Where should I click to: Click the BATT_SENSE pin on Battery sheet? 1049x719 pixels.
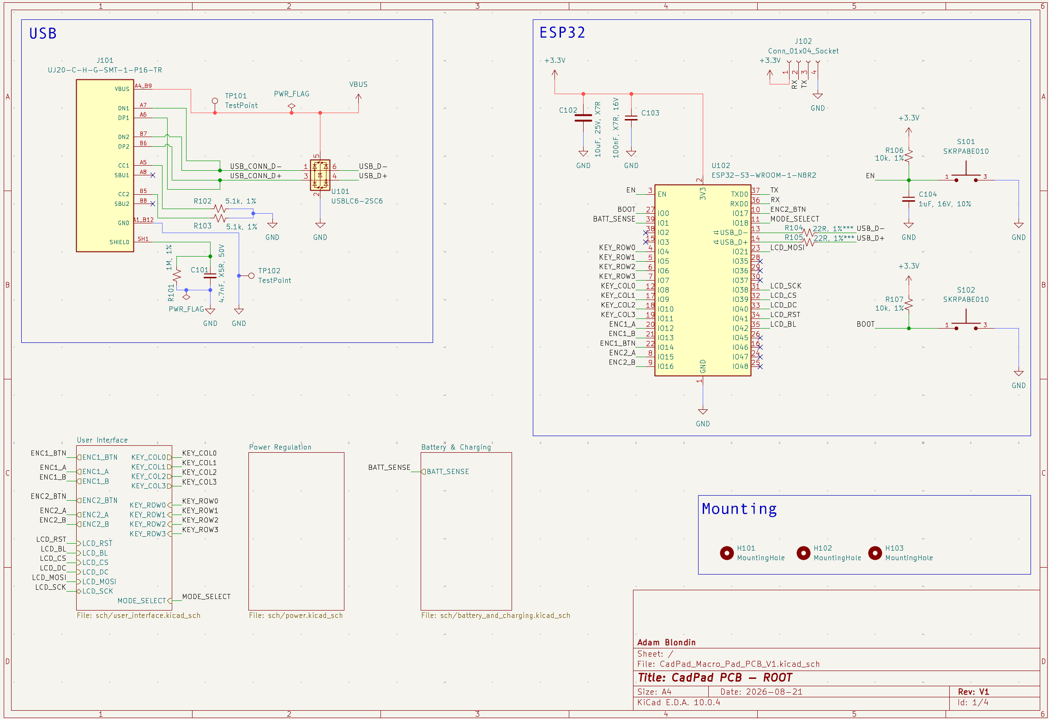click(x=446, y=472)
